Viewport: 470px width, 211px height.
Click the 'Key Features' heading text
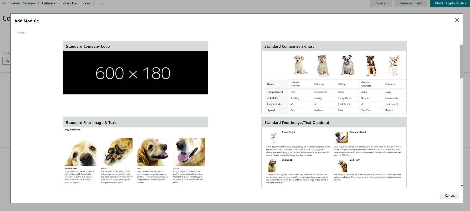[72, 130]
